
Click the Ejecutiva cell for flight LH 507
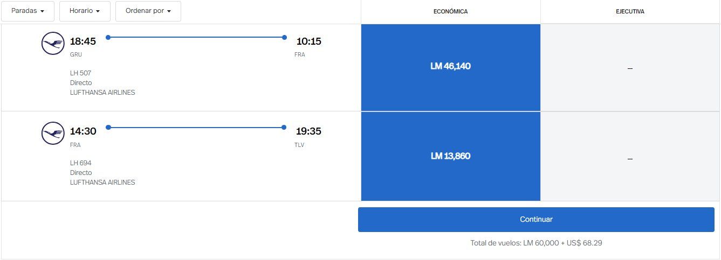(630, 68)
